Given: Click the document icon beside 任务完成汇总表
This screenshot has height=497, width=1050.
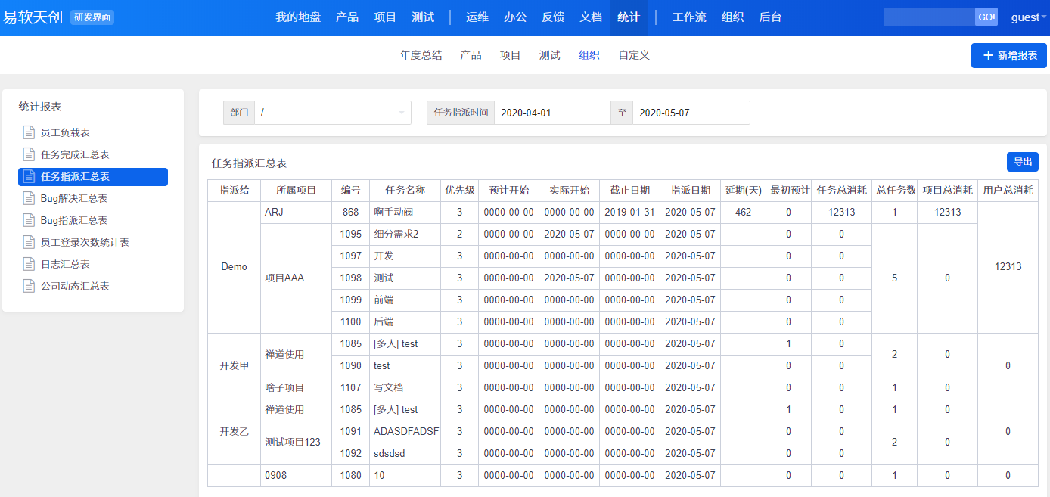Looking at the screenshot, I should point(29,154).
